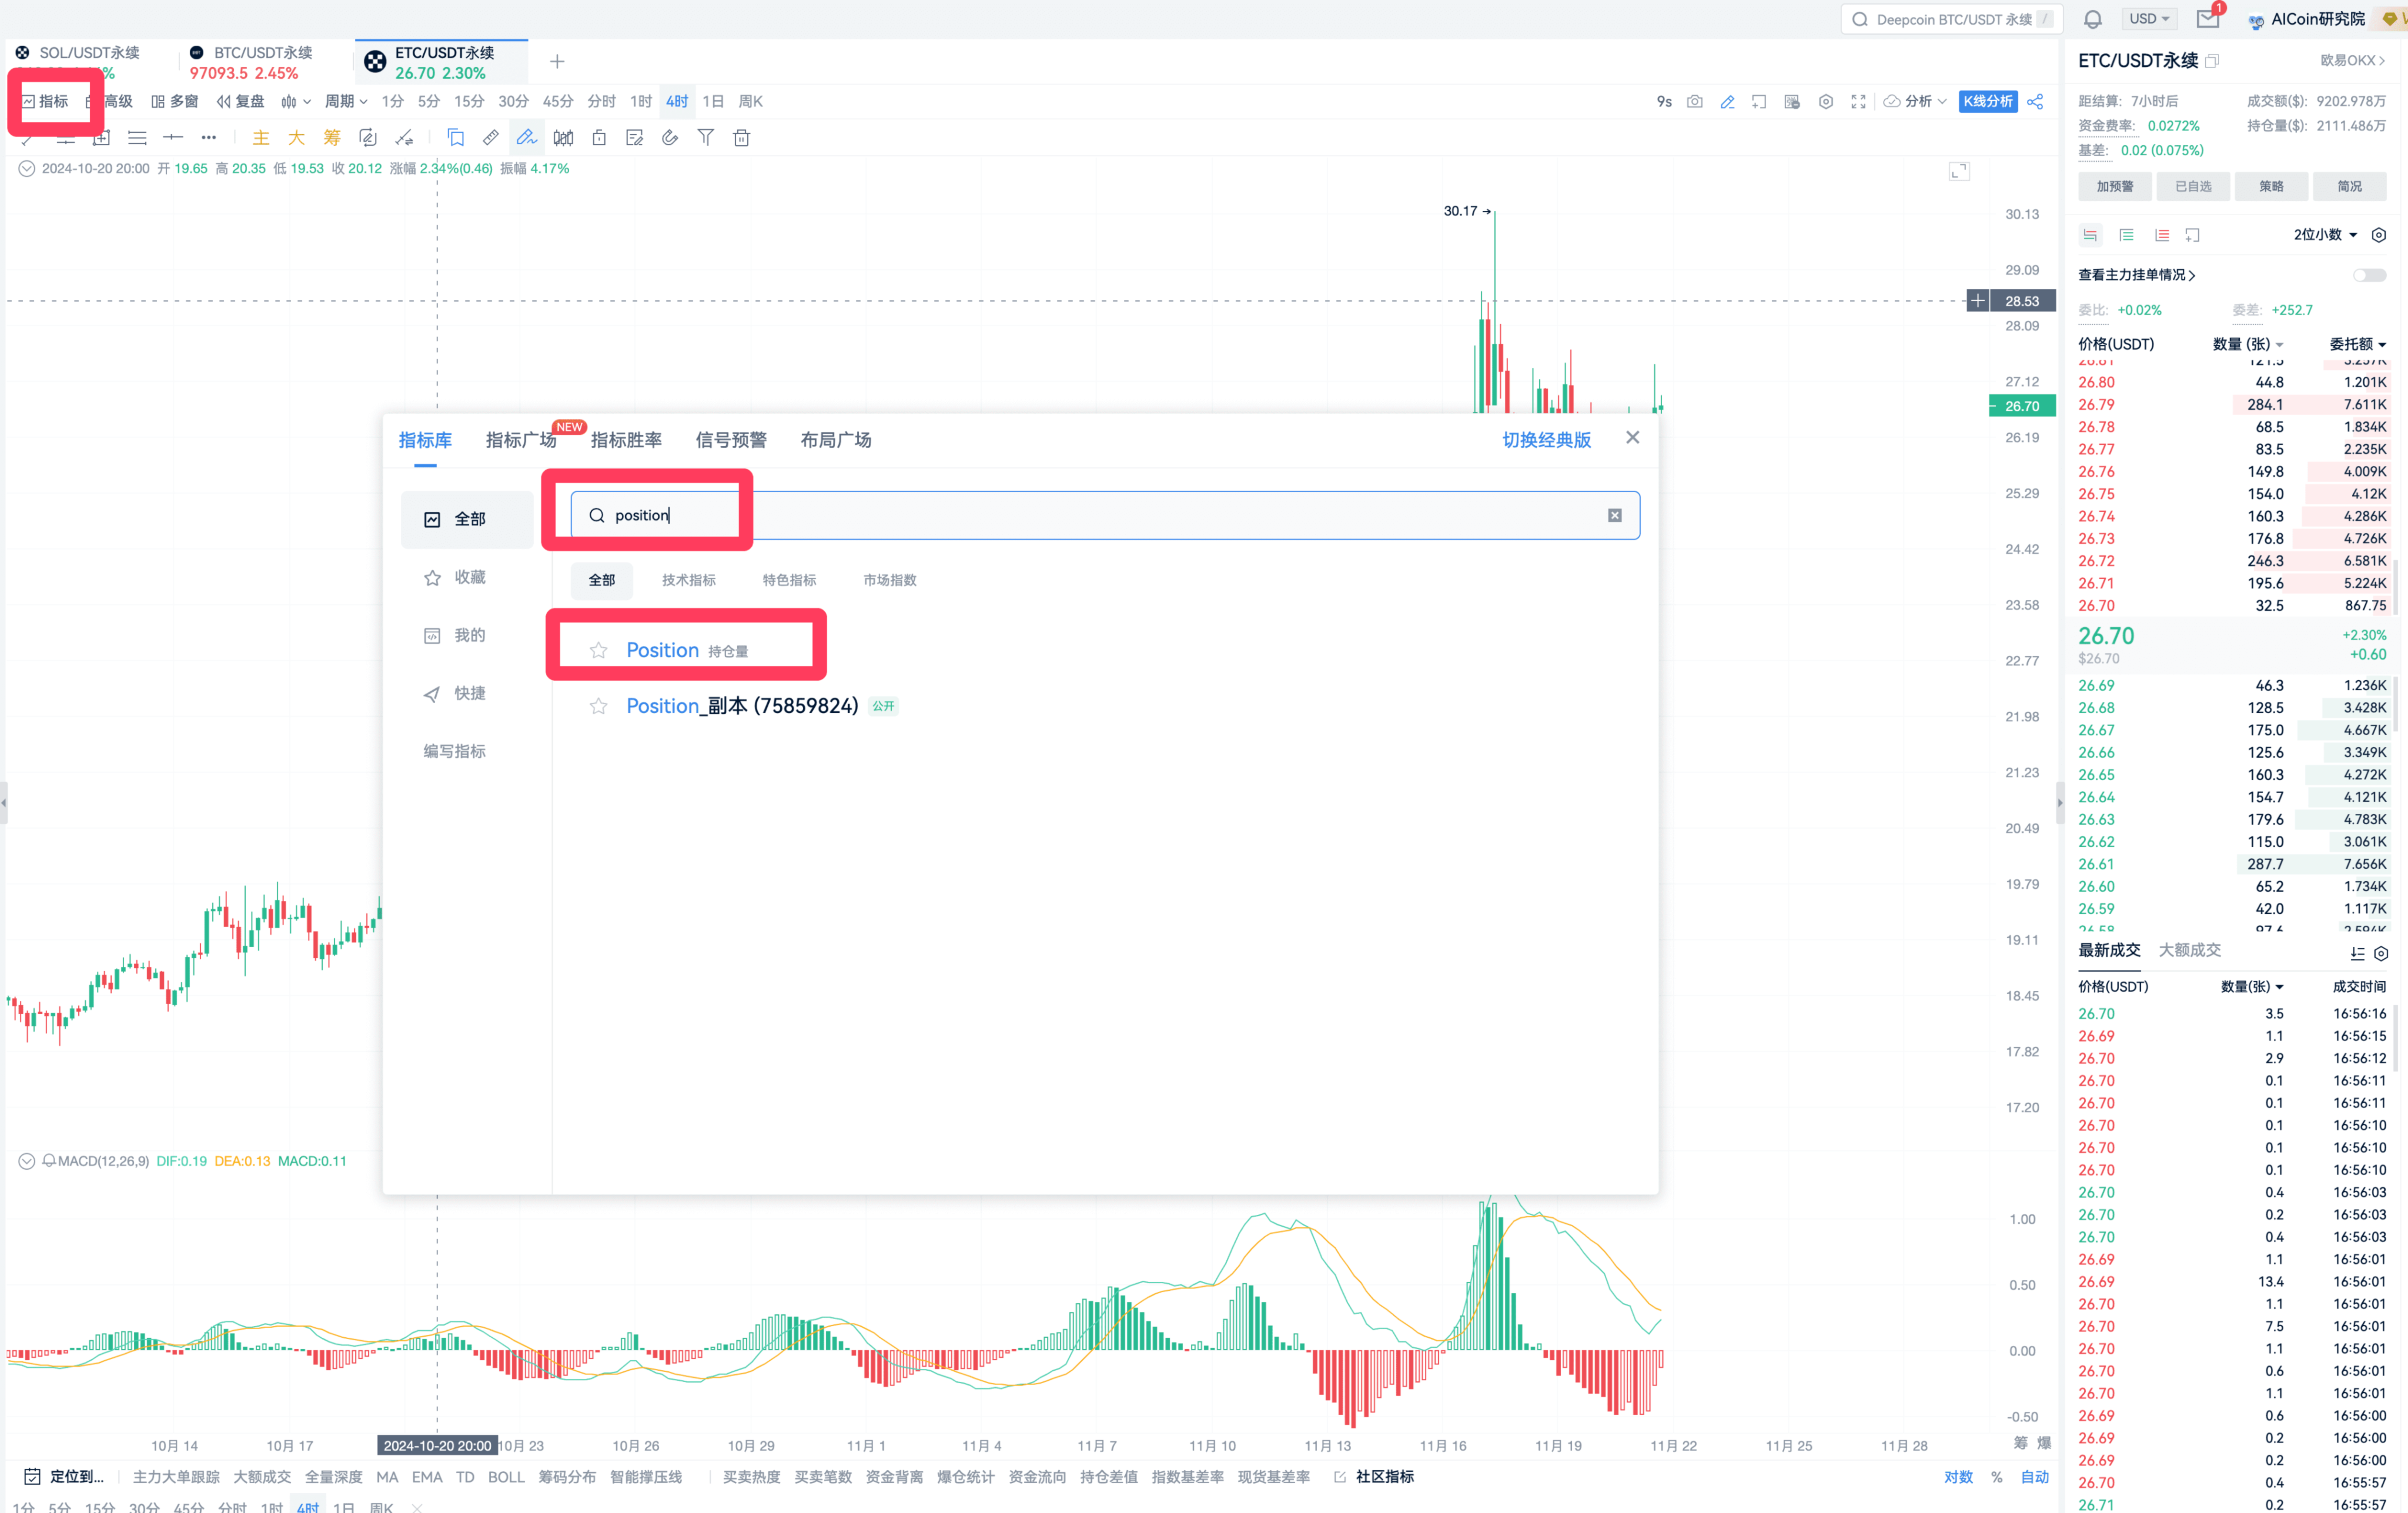Select 特色指标 filter tab

[x=789, y=580]
